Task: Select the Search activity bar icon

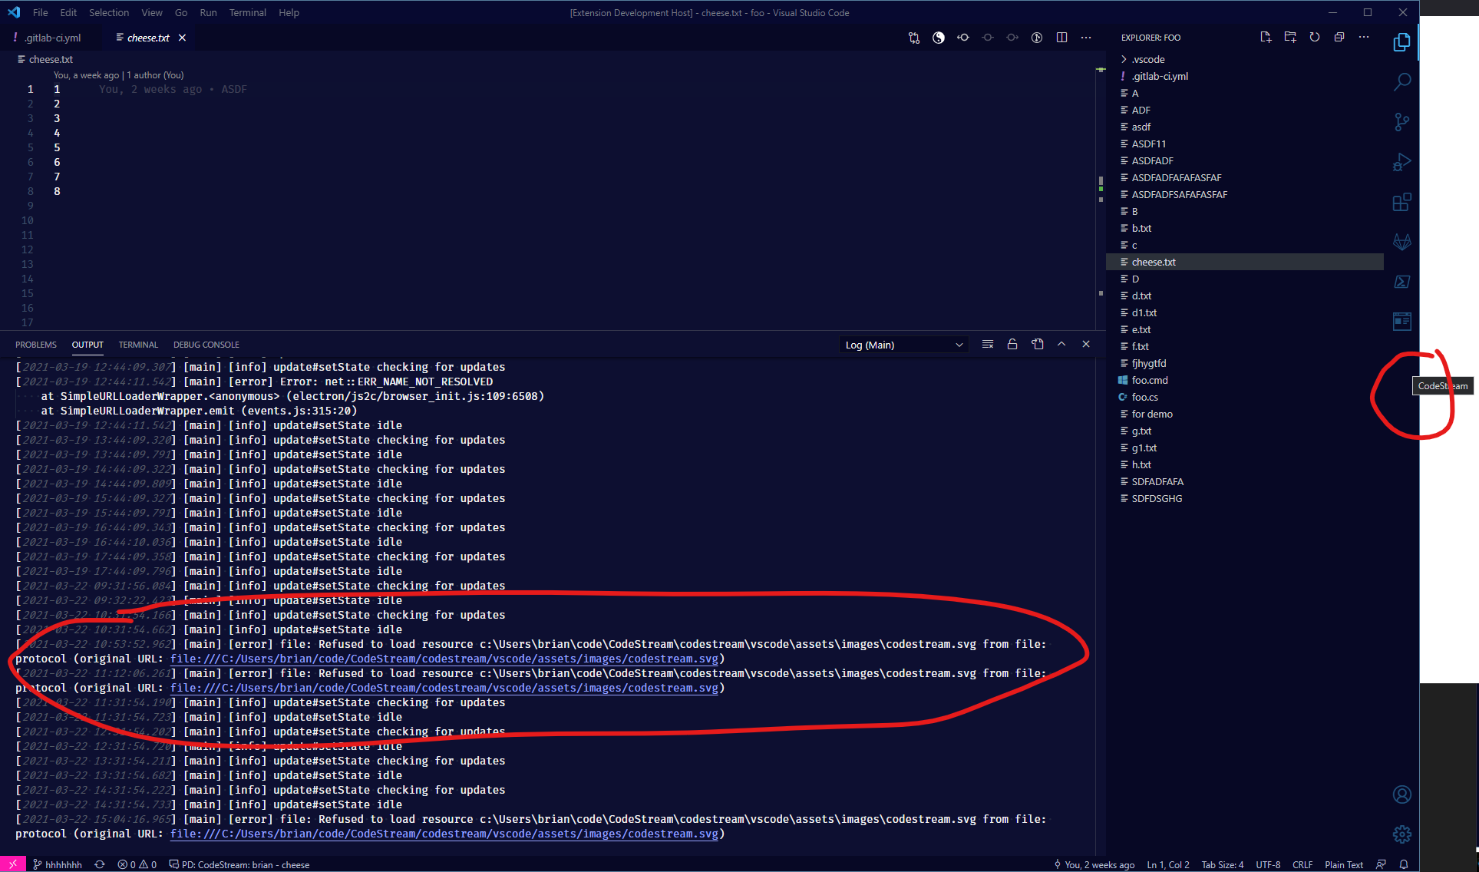Action: [1402, 81]
